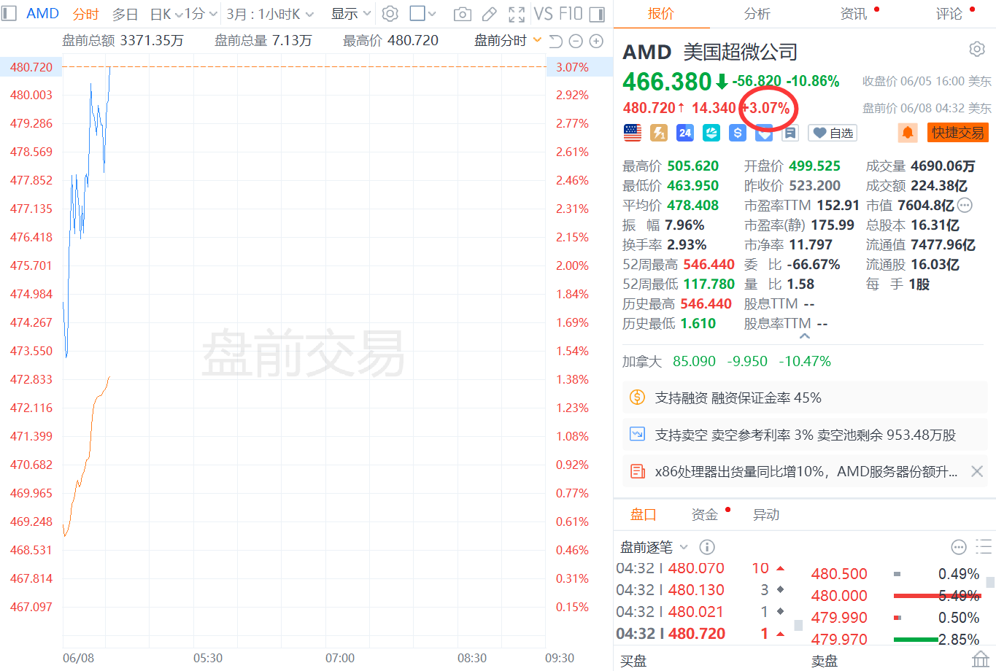
Task: Open the market cap more-info circle
Action: pos(965,205)
